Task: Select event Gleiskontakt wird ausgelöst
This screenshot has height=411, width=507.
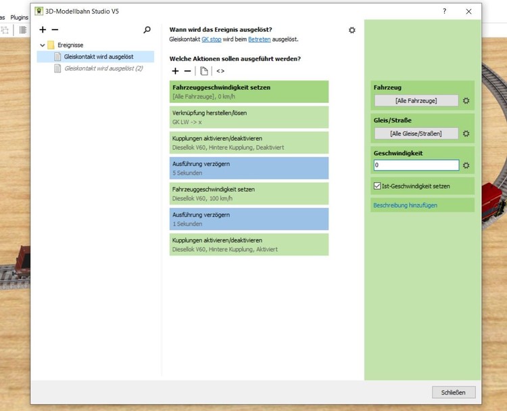Action: point(95,57)
